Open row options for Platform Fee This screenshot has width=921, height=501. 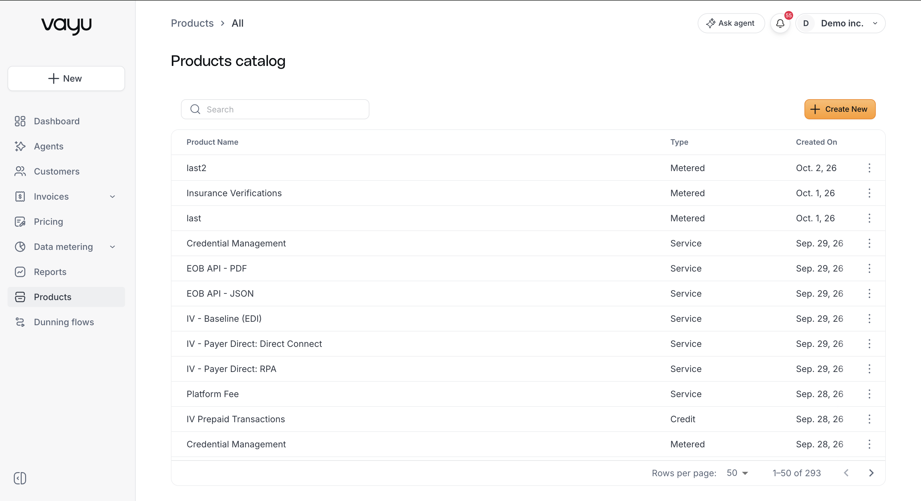pyautogui.click(x=869, y=394)
